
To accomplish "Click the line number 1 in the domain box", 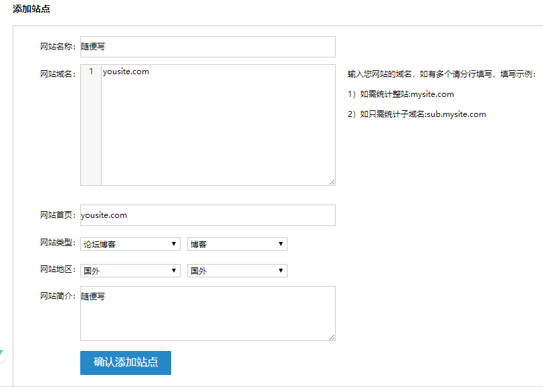I will pos(91,71).
